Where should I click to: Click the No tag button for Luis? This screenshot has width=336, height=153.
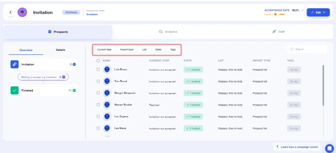[x=294, y=70]
